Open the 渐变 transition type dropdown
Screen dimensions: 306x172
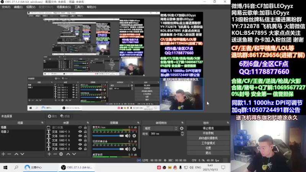click(161, 128)
